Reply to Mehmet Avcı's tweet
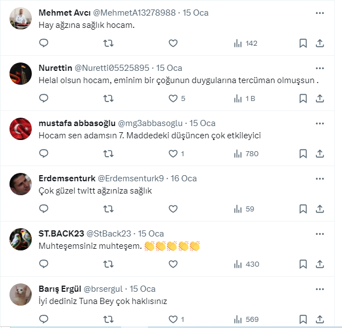Screen dimensions: 342x328 point(44,43)
